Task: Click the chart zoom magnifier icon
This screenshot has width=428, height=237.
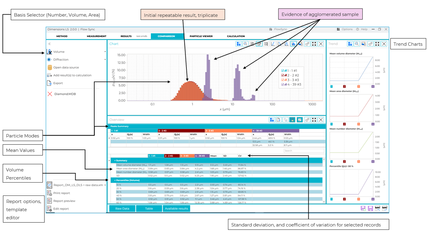Action: click(246, 44)
